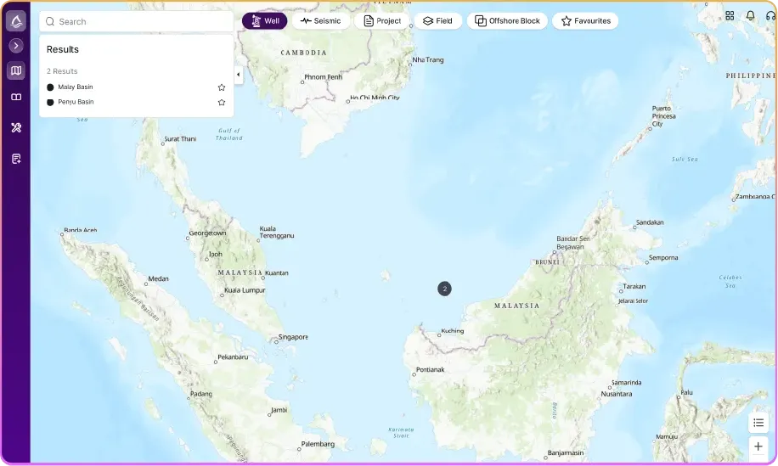Open the apps grid icon
The image size is (778, 466).
730,16
